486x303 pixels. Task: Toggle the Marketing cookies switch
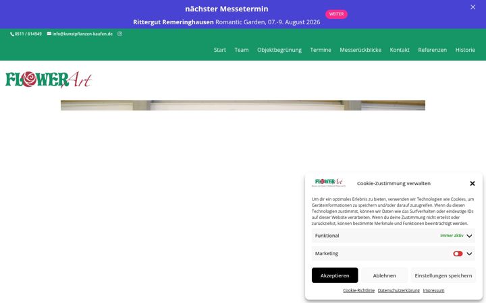458,254
